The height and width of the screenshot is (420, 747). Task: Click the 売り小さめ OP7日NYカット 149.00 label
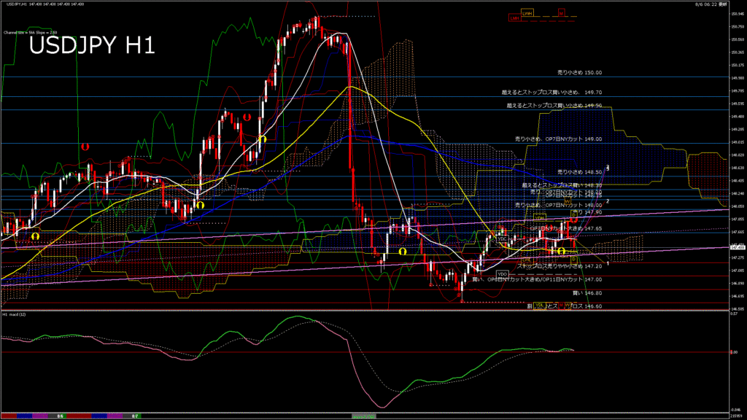pyautogui.click(x=558, y=139)
